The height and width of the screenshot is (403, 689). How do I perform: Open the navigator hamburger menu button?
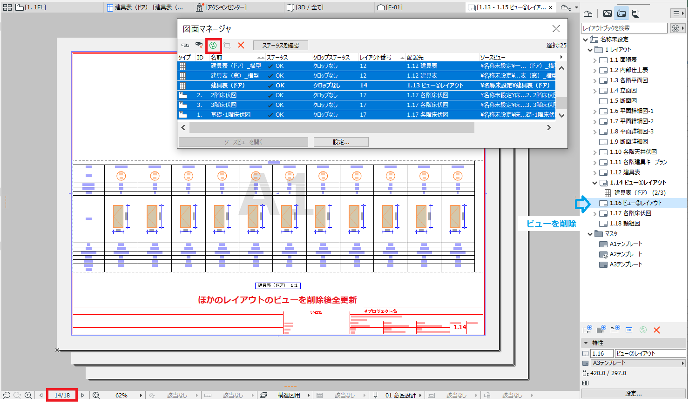[677, 13]
